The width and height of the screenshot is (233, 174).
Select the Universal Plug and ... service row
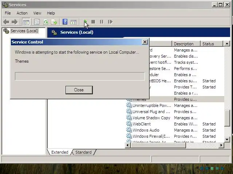pyautogui.click(x=175, y=112)
